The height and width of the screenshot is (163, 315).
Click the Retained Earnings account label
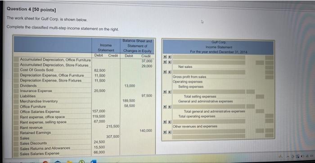coord(35,133)
